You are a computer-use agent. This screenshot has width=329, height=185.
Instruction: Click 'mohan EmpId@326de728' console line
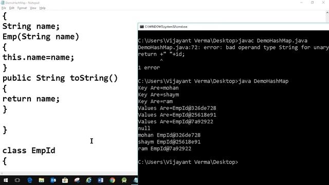(169, 135)
